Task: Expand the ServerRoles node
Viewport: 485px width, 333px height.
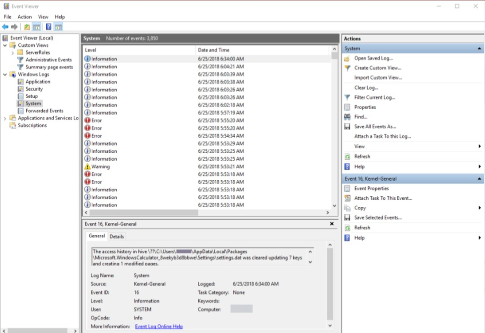Action: point(13,53)
